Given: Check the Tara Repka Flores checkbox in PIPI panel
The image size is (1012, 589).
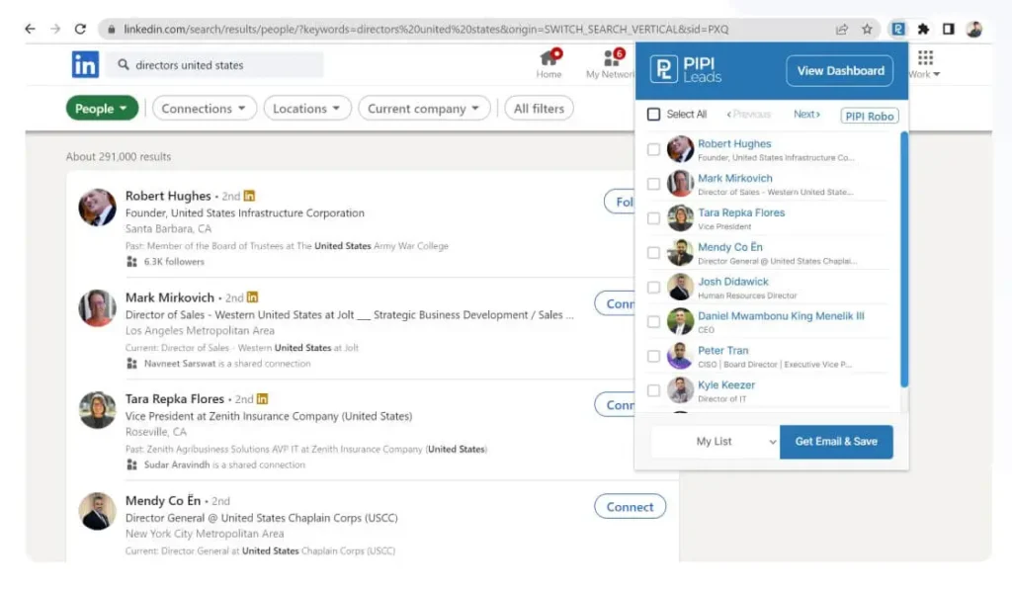Looking at the screenshot, I should (x=654, y=218).
